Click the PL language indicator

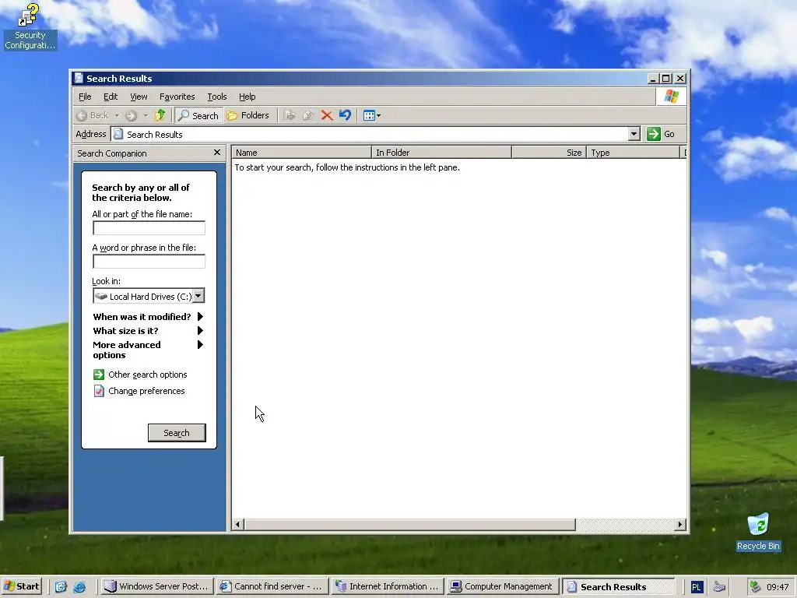[697, 587]
